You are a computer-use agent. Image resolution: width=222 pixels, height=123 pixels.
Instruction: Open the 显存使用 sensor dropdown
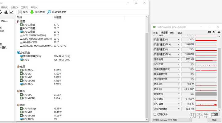179,59
